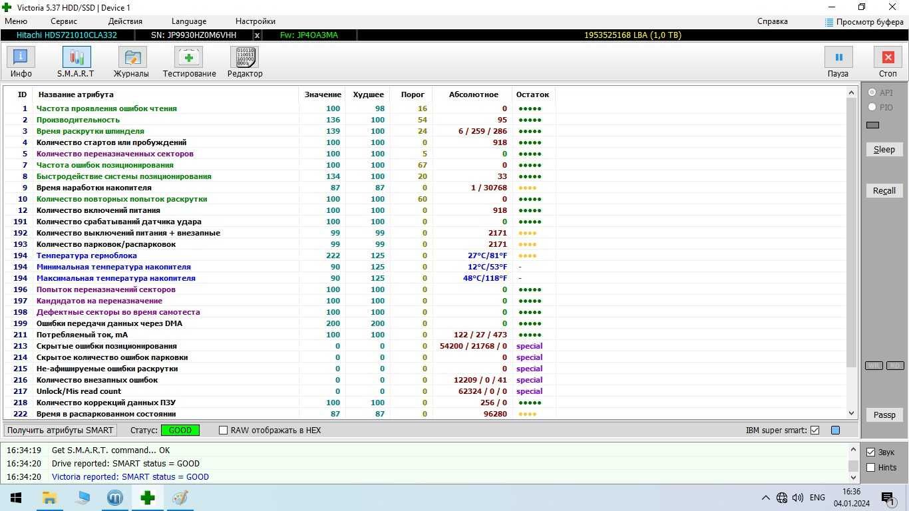Select Частота проявления ошибок чтения row
The height and width of the screenshot is (511, 909).
click(x=279, y=108)
